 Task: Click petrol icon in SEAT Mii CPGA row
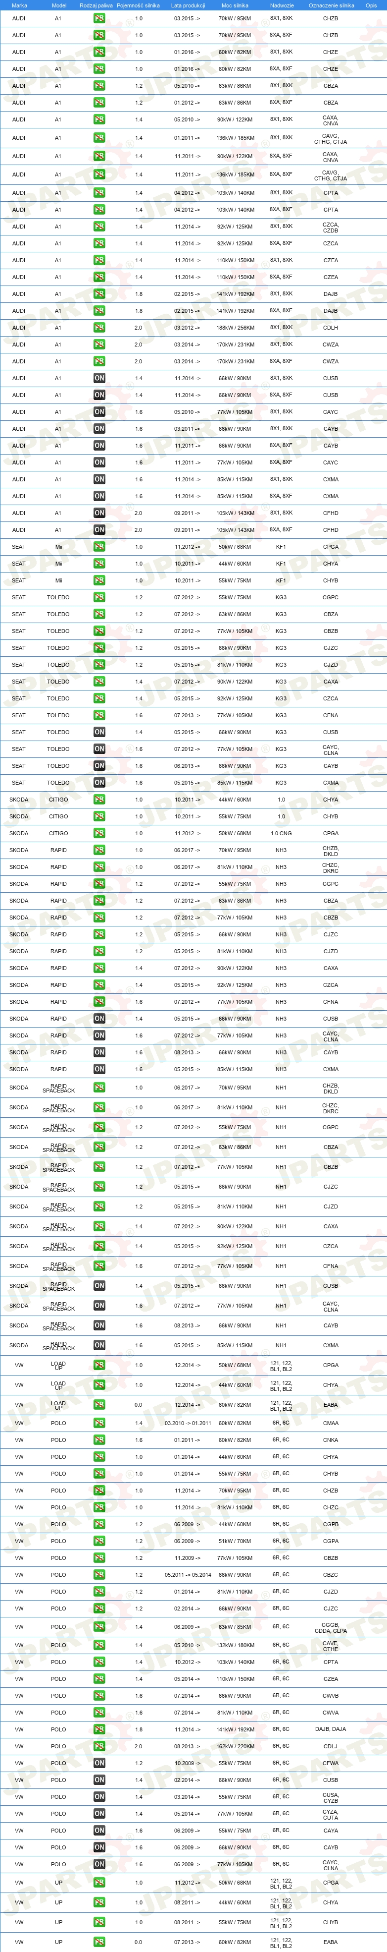pyautogui.click(x=99, y=546)
